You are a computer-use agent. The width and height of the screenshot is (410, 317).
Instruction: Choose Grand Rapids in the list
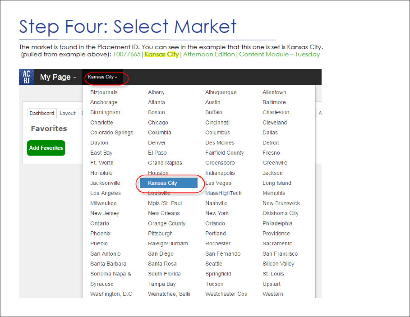click(x=165, y=163)
